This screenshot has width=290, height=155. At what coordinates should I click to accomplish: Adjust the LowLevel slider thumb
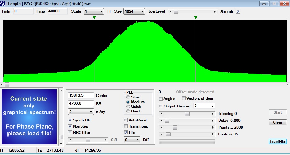176,11
